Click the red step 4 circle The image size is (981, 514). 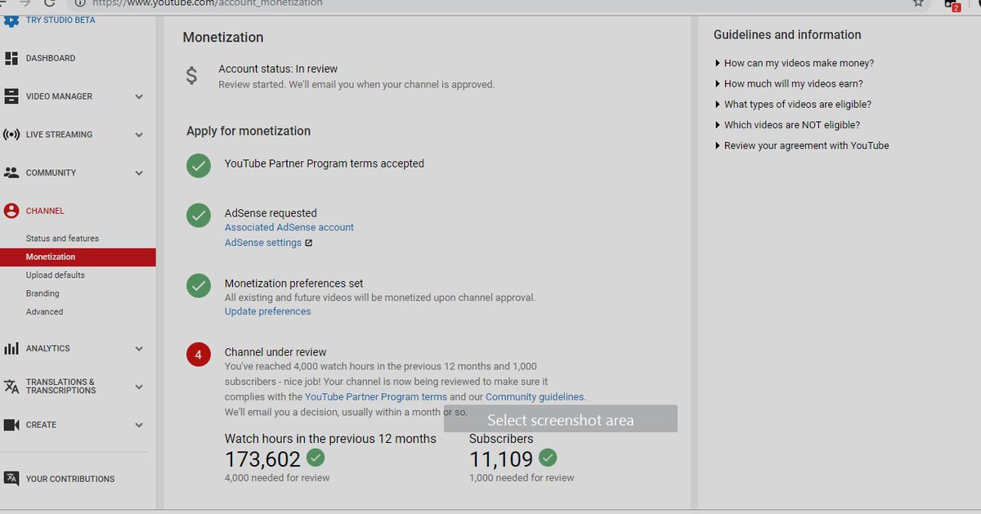click(199, 355)
